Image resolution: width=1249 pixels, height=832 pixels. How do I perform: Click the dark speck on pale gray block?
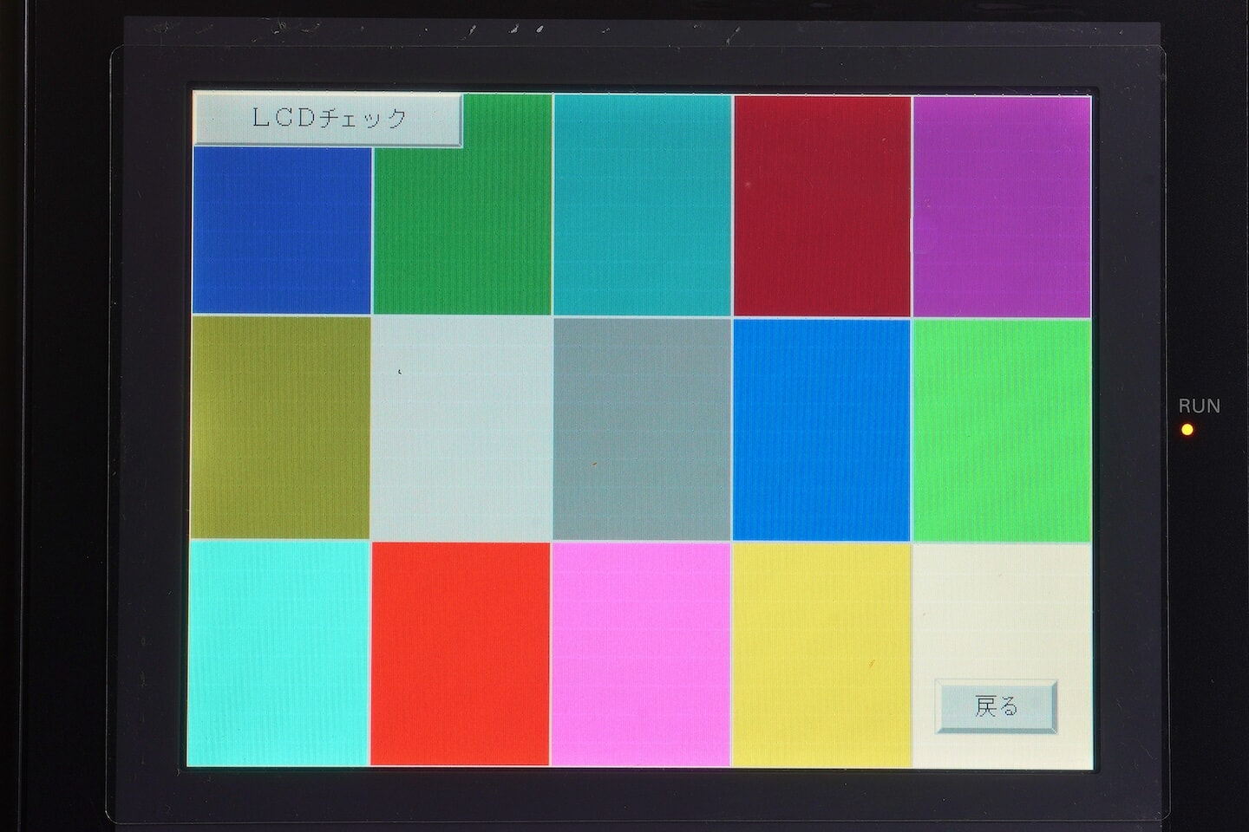tap(399, 371)
